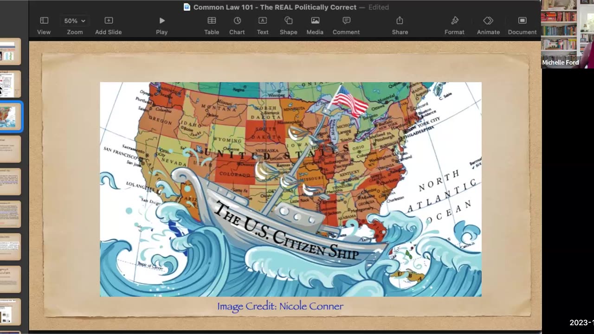Select the thumbnail just above the highlighted slide
This screenshot has height=334, width=594.
coord(10,84)
